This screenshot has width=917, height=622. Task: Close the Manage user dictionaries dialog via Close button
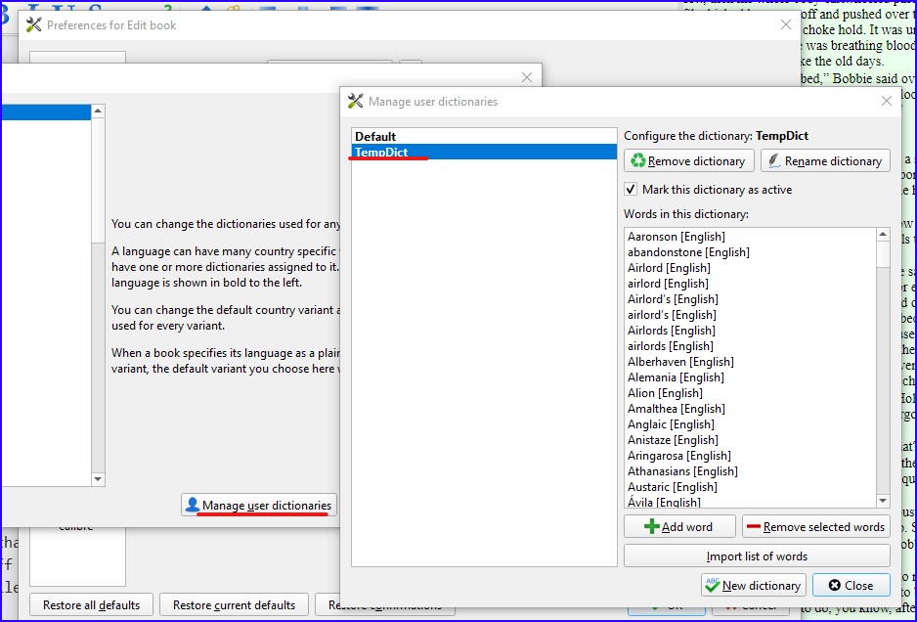(851, 585)
